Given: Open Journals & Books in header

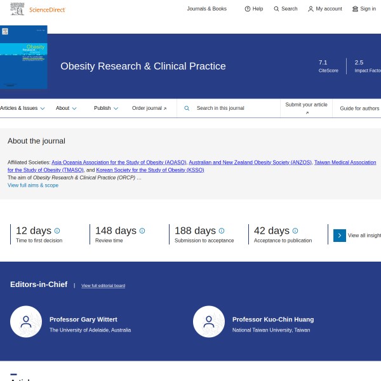Looking at the screenshot, I should [x=206, y=9].
